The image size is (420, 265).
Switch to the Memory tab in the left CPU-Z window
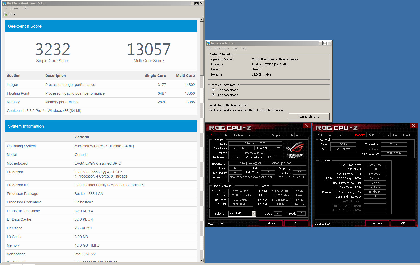pyautogui.click(x=253, y=135)
